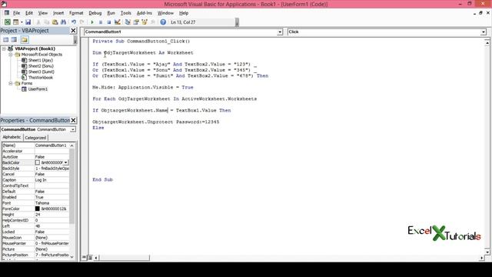Click the Insert UserForm toolbar icon
The height and width of the screenshot is (277, 492).
point(15,22)
